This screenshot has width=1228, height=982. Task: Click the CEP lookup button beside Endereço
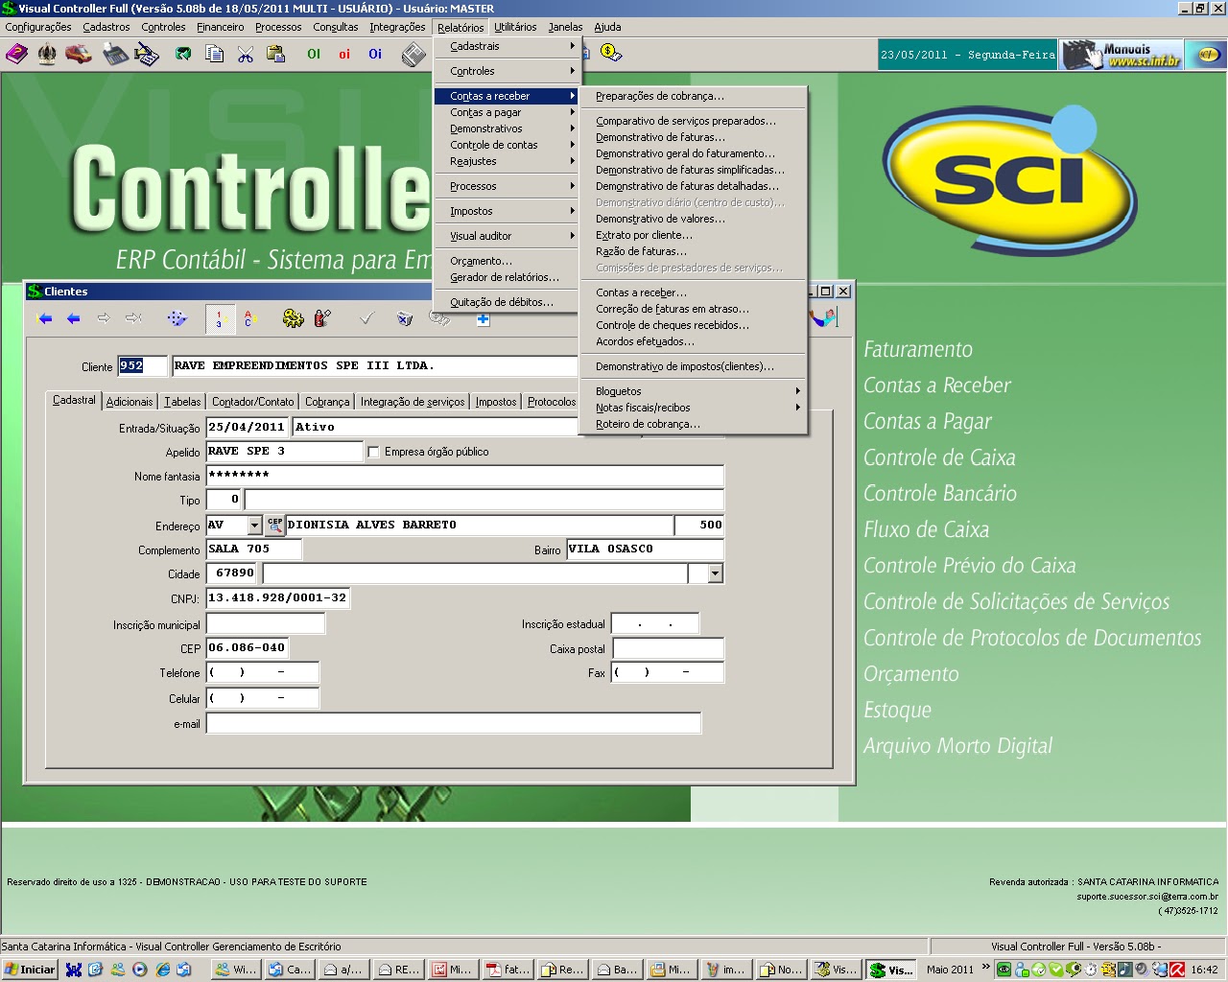[275, 526]
